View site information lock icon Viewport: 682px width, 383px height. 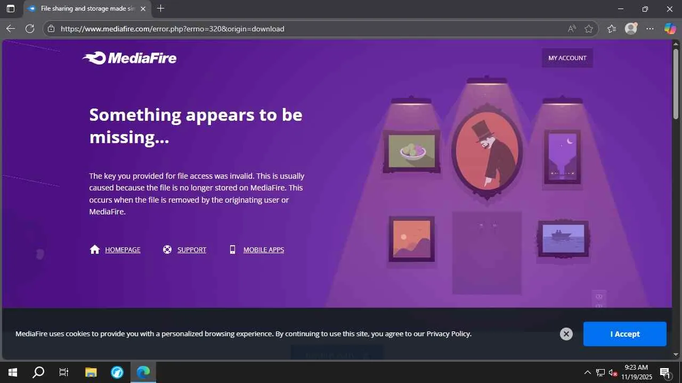pos(51,29)
